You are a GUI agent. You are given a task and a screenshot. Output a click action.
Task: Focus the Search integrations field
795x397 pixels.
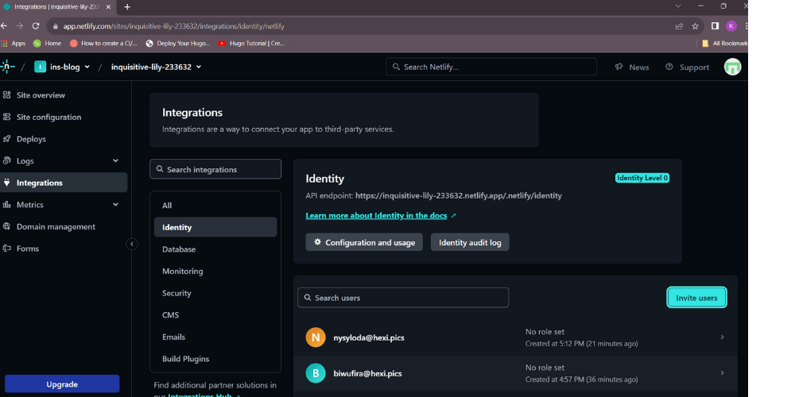215,169
